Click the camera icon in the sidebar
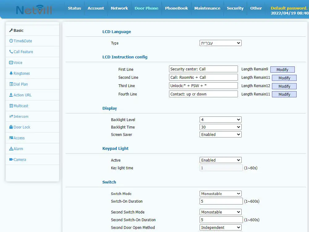 11,160
